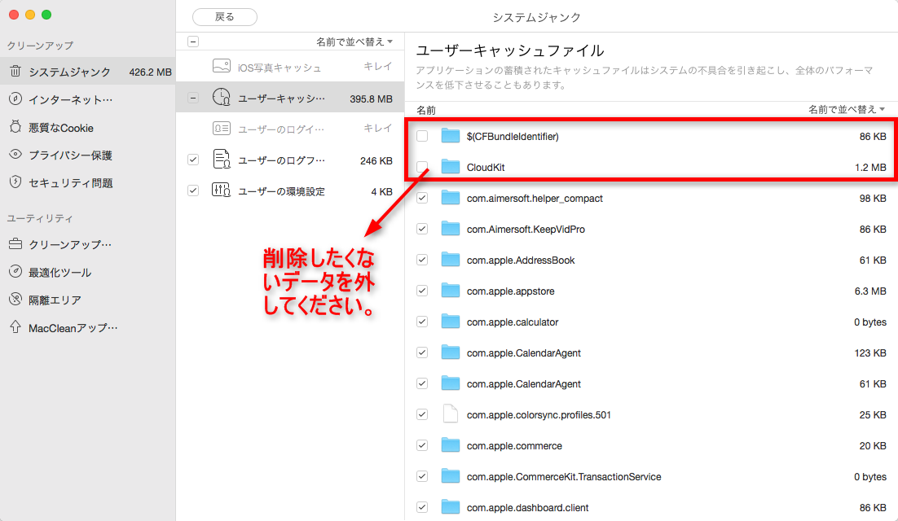Open セキュリティ問題 sidebar item
Viewport: 898px width, 521px height.
tap(88, 182)
